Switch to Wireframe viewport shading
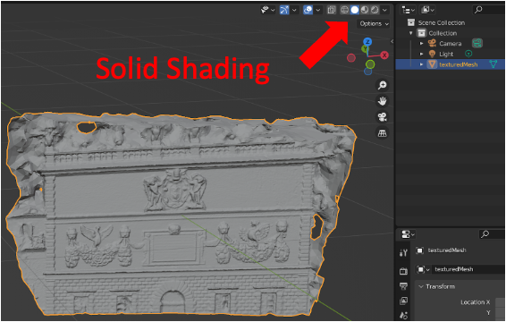Screen dimensions: 506x322 (344, 10)
